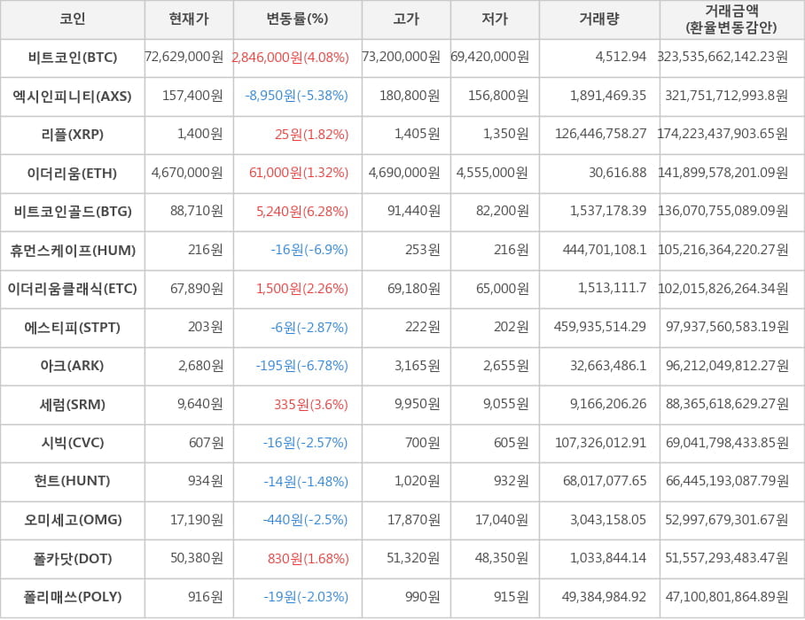Screen dimensions: 805x620
Task: Click the OMG change -440원(-2.5%)
Action: (x=306, y=521)
